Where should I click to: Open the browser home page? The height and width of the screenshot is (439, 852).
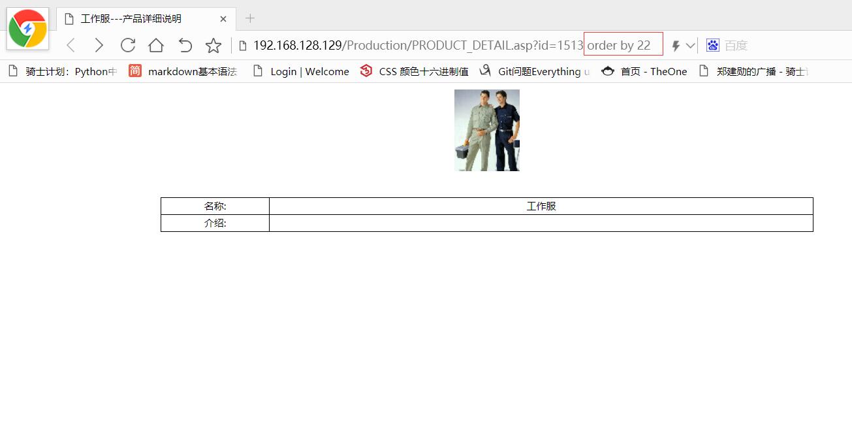(x=155, y=45)
